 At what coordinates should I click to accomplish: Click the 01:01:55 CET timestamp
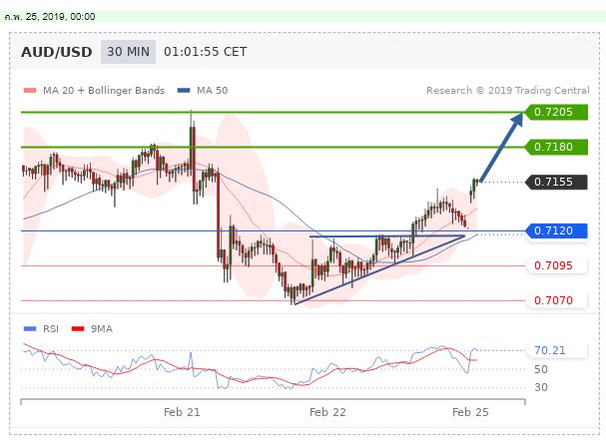click(x=205, y=52)
